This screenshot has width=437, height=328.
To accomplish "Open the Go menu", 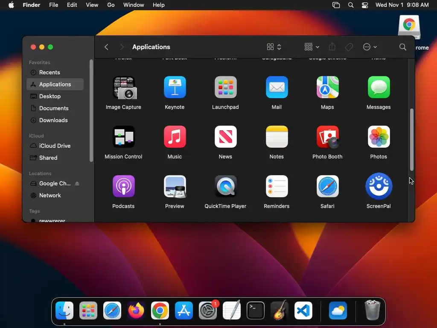I will tap(111, 5).
